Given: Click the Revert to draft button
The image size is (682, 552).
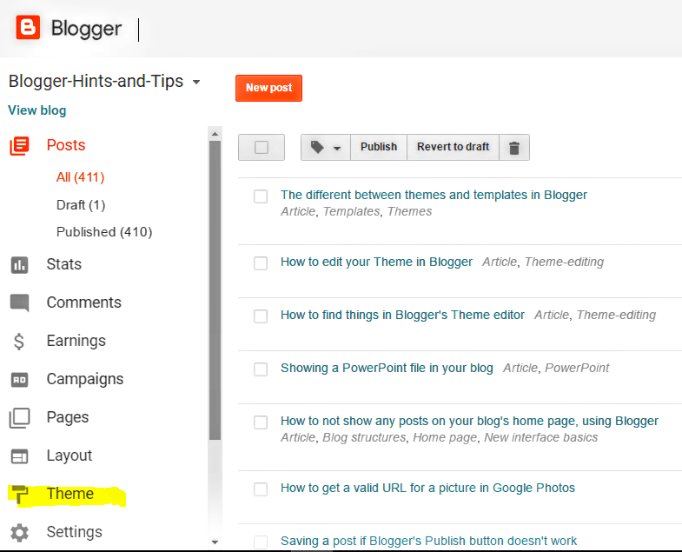Looking at the screenshot, I should [454, 147].
